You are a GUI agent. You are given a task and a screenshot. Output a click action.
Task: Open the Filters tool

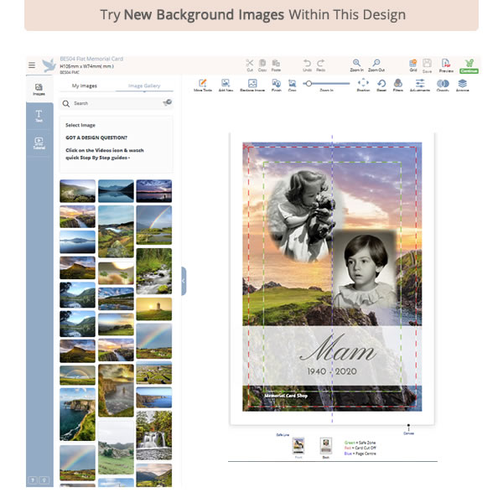(x=397, y=85)
